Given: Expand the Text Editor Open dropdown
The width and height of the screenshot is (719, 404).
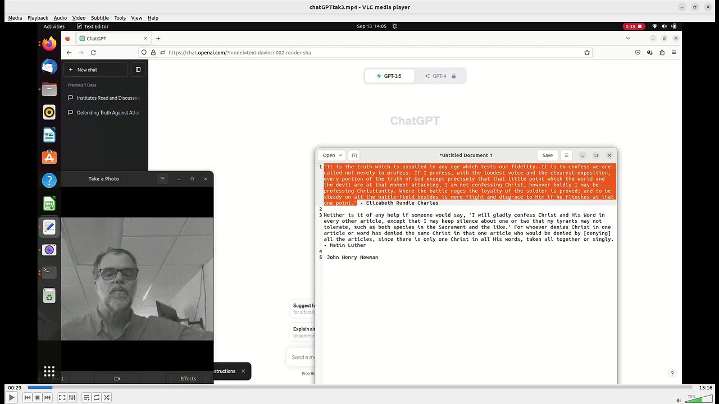Looking at the screenshot, I should 333,155.
